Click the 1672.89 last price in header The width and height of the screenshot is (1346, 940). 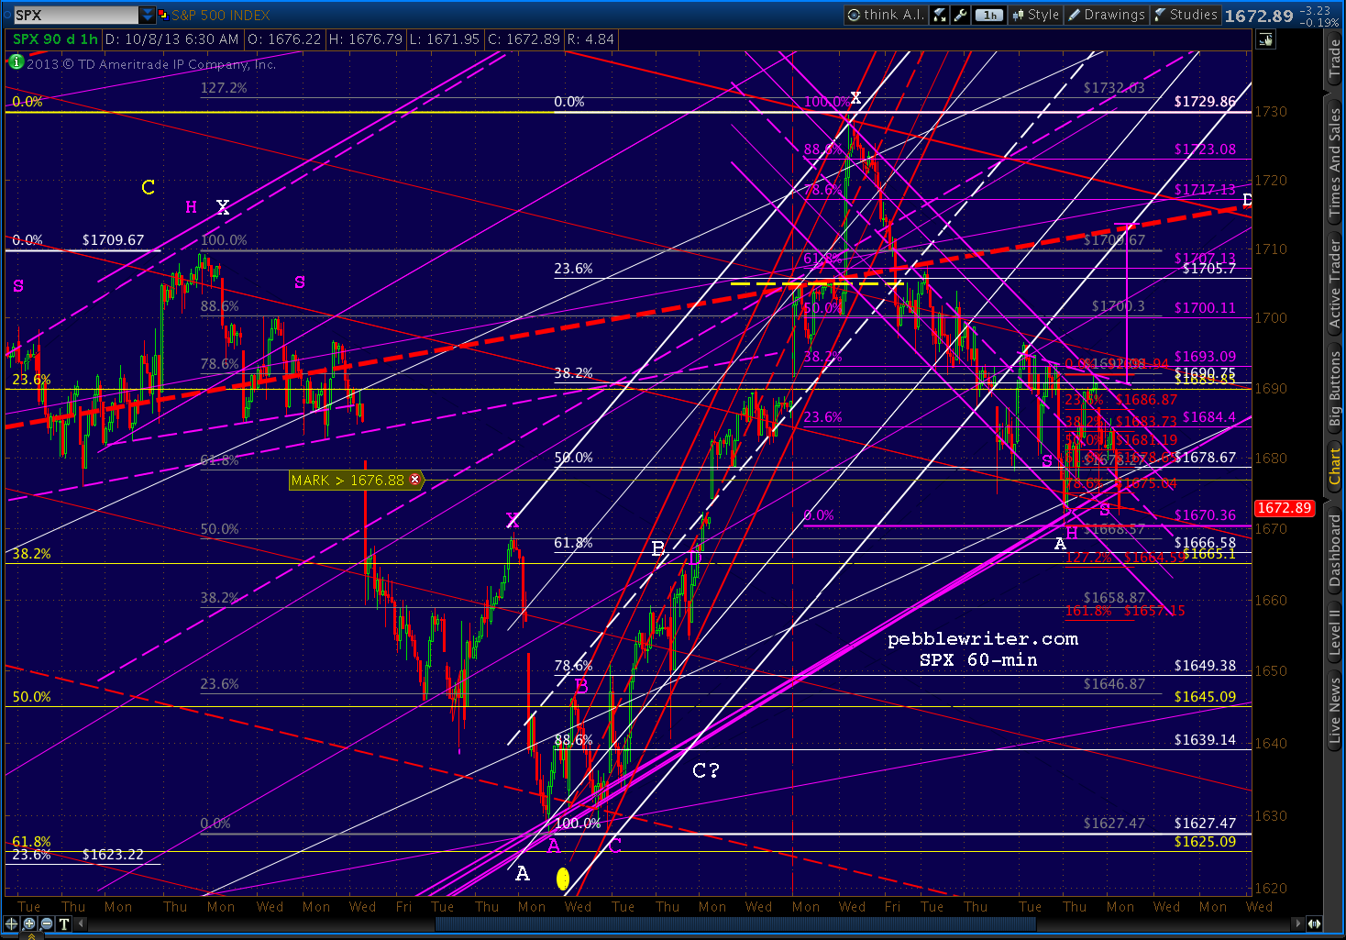point(1259,16)
